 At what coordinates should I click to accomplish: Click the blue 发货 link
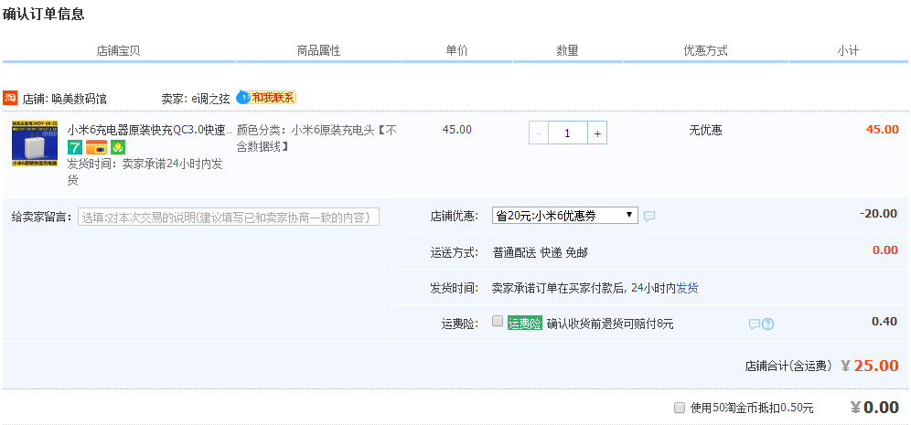687,288
